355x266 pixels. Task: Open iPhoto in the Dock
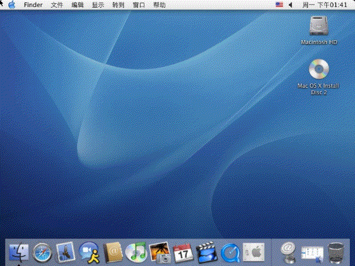coord(160,253)
